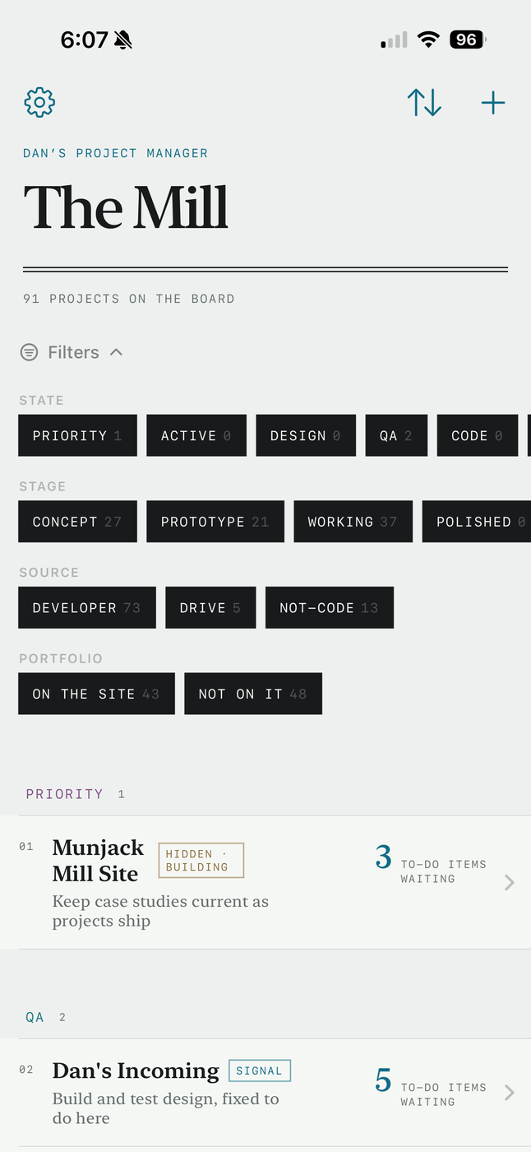Filter by DEVELOPER source
Viewport: 531px width, 1152px height.
87,607
